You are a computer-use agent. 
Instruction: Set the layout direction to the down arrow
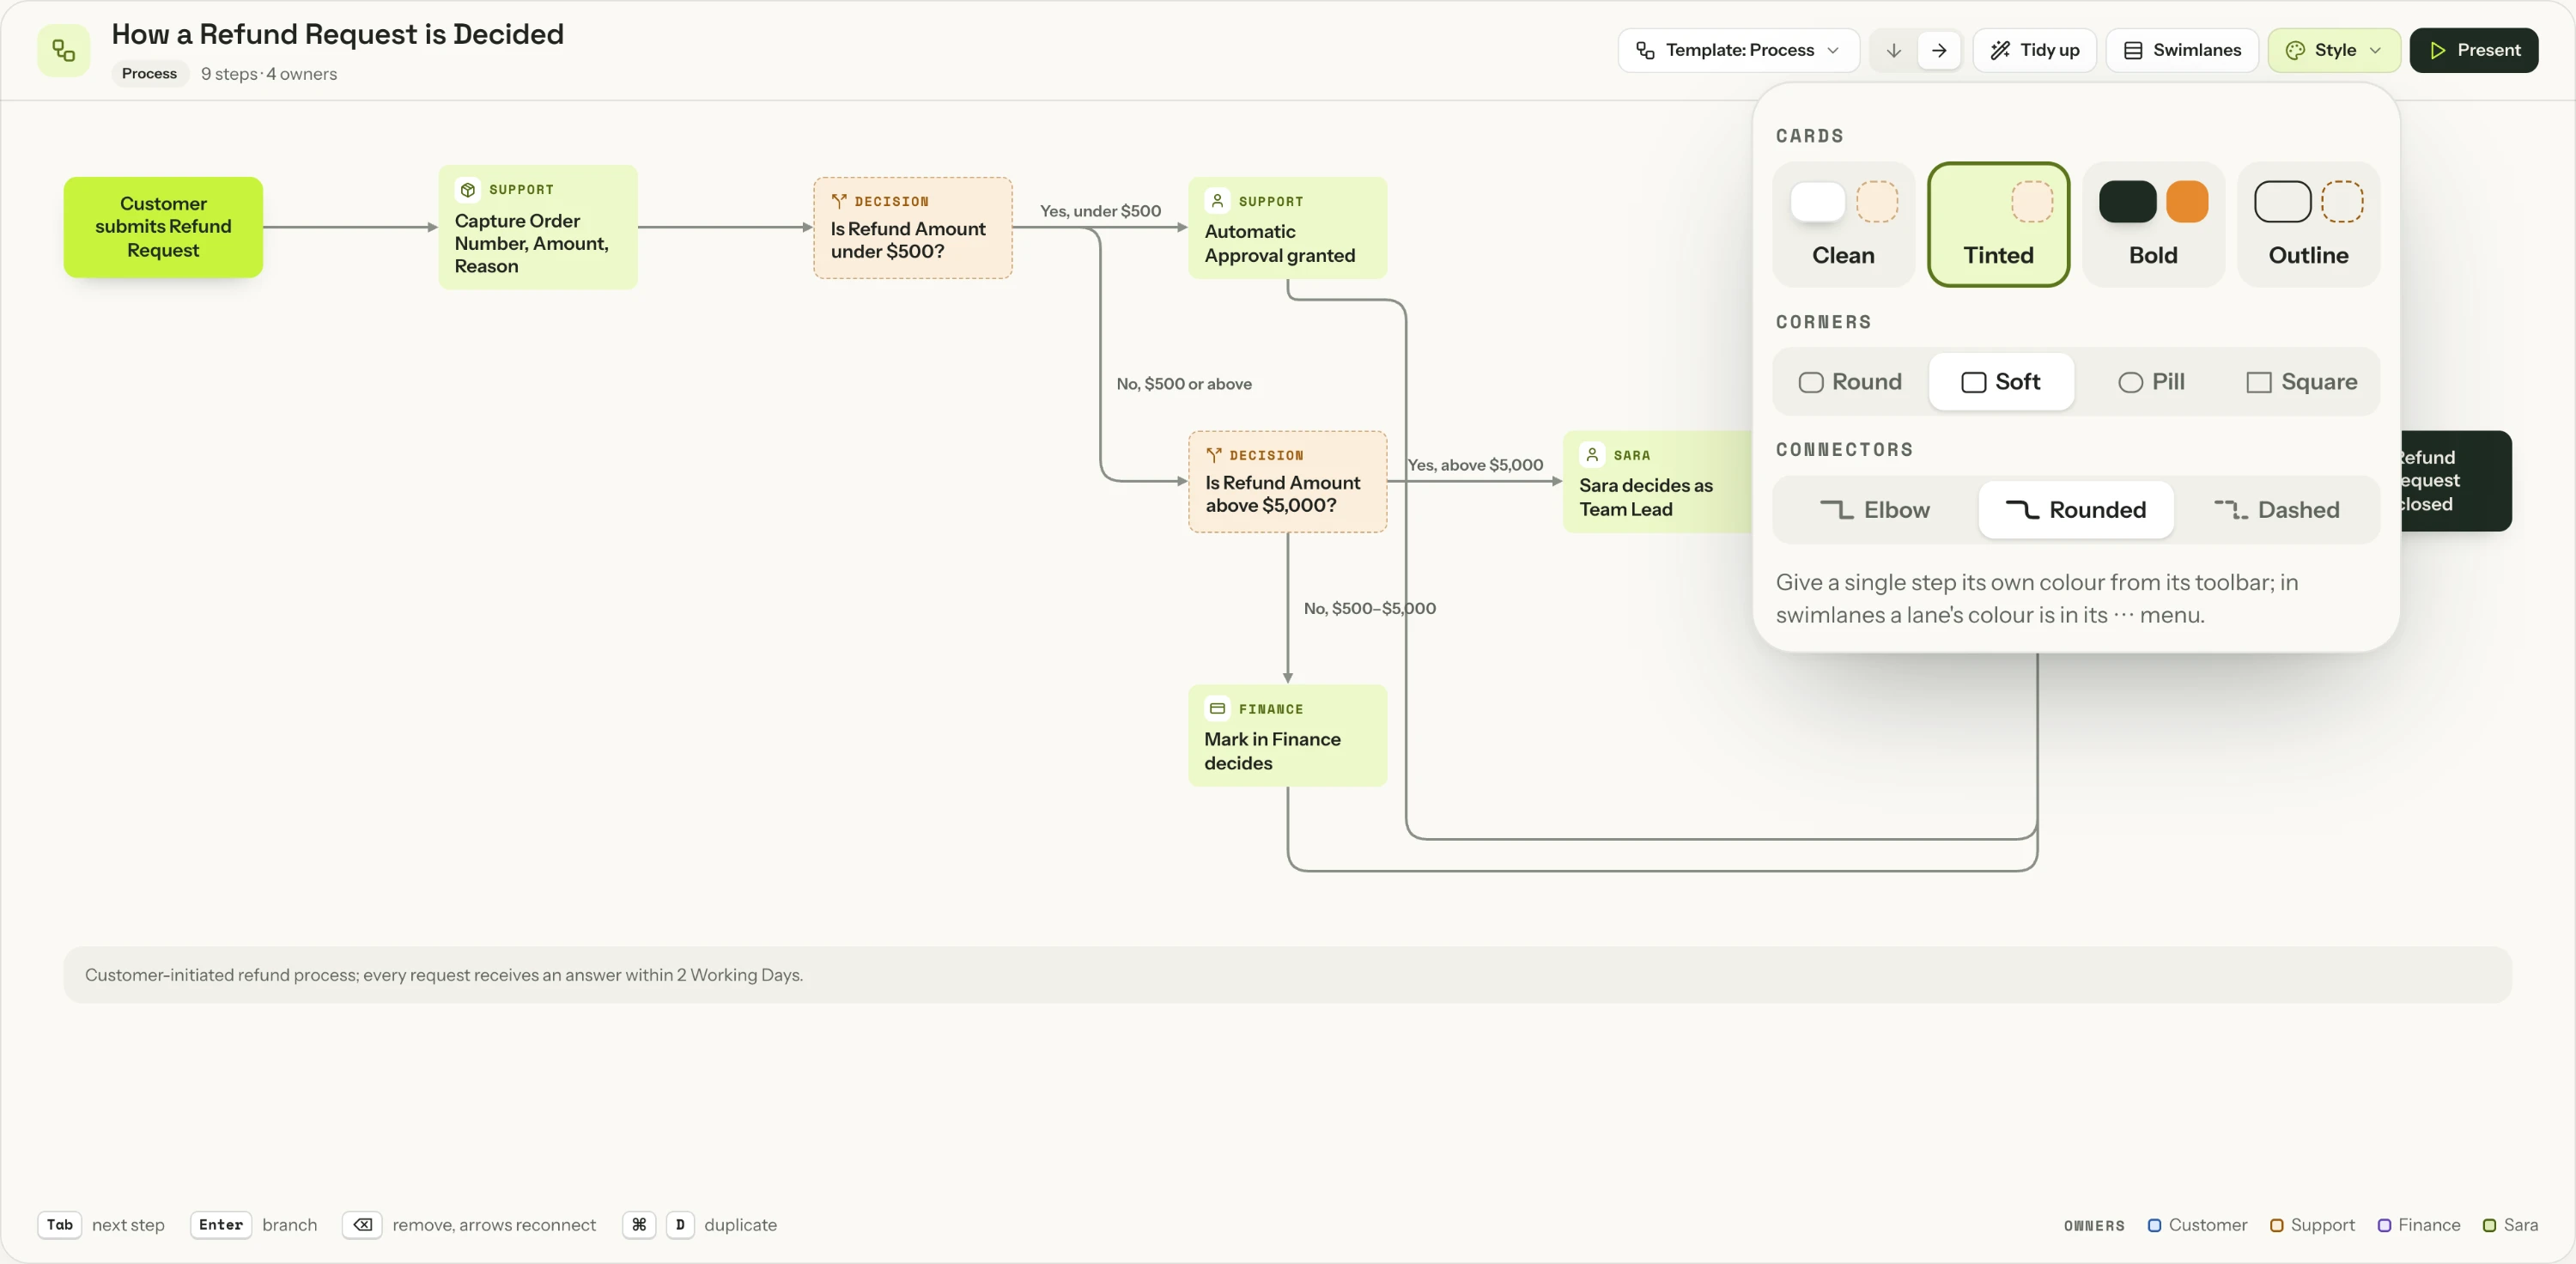1893,50
